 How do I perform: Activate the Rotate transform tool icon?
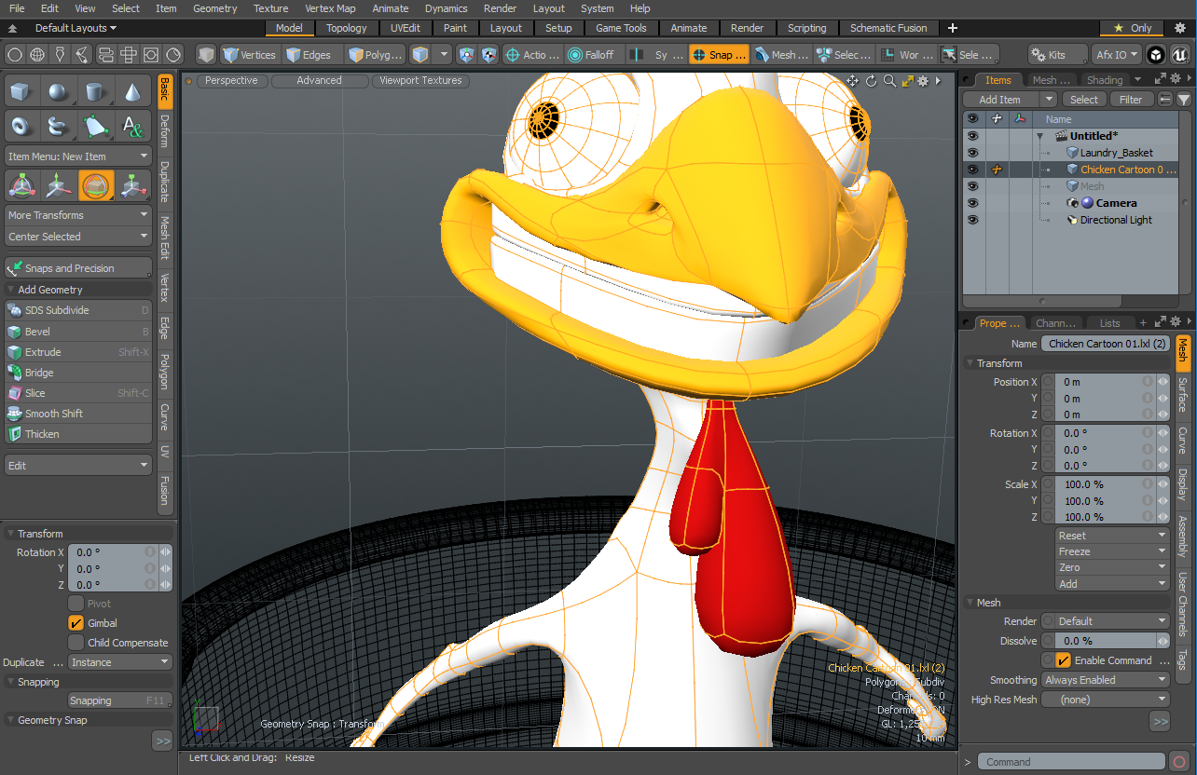click(x=96, y=186)
